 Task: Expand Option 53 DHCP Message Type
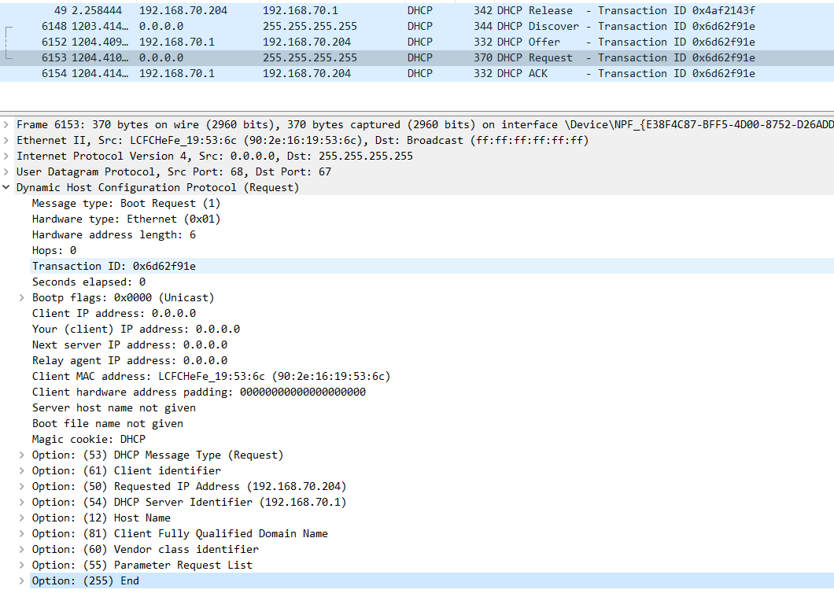22,455
